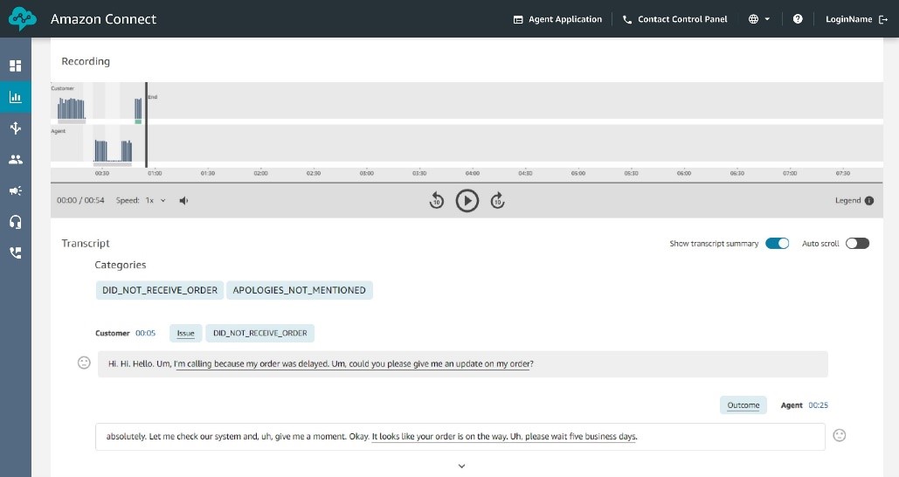The height and width of the screenshot is (477, 899).
Task: Open the routing flows sidebar icon
Action: coord(16,128)
